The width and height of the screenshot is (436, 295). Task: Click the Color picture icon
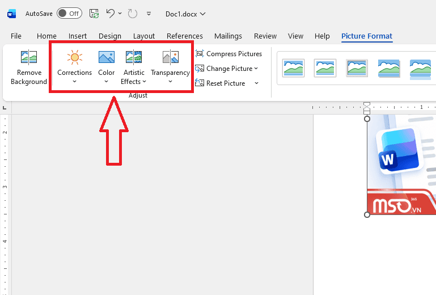tap(107, 57)
